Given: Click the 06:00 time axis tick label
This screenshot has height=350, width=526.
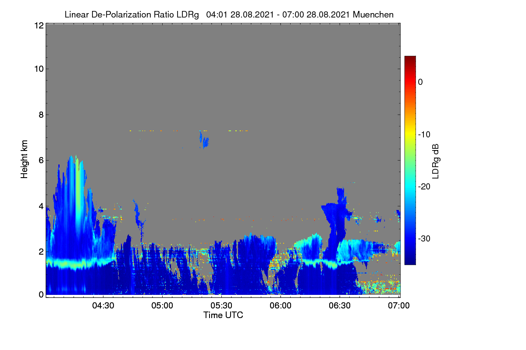Looking at the screenshot, I should [281, 305].
